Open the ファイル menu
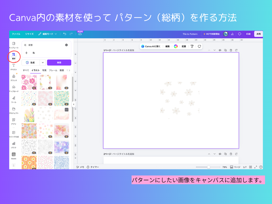The height and width of the screenshot is (204, 272). (16, 34)
